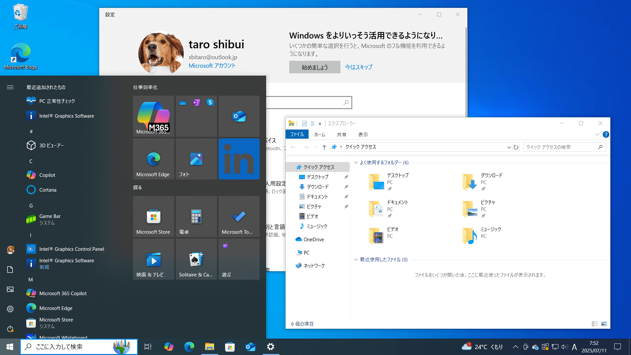Collapse the 最近使用したファイル section

click(356, 259)
